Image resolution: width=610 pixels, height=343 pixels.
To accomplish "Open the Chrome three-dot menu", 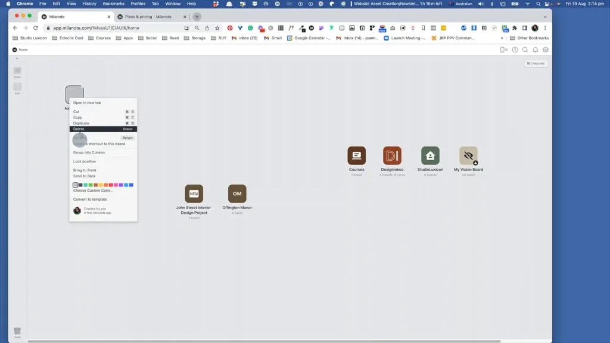I will click(545, 28).
